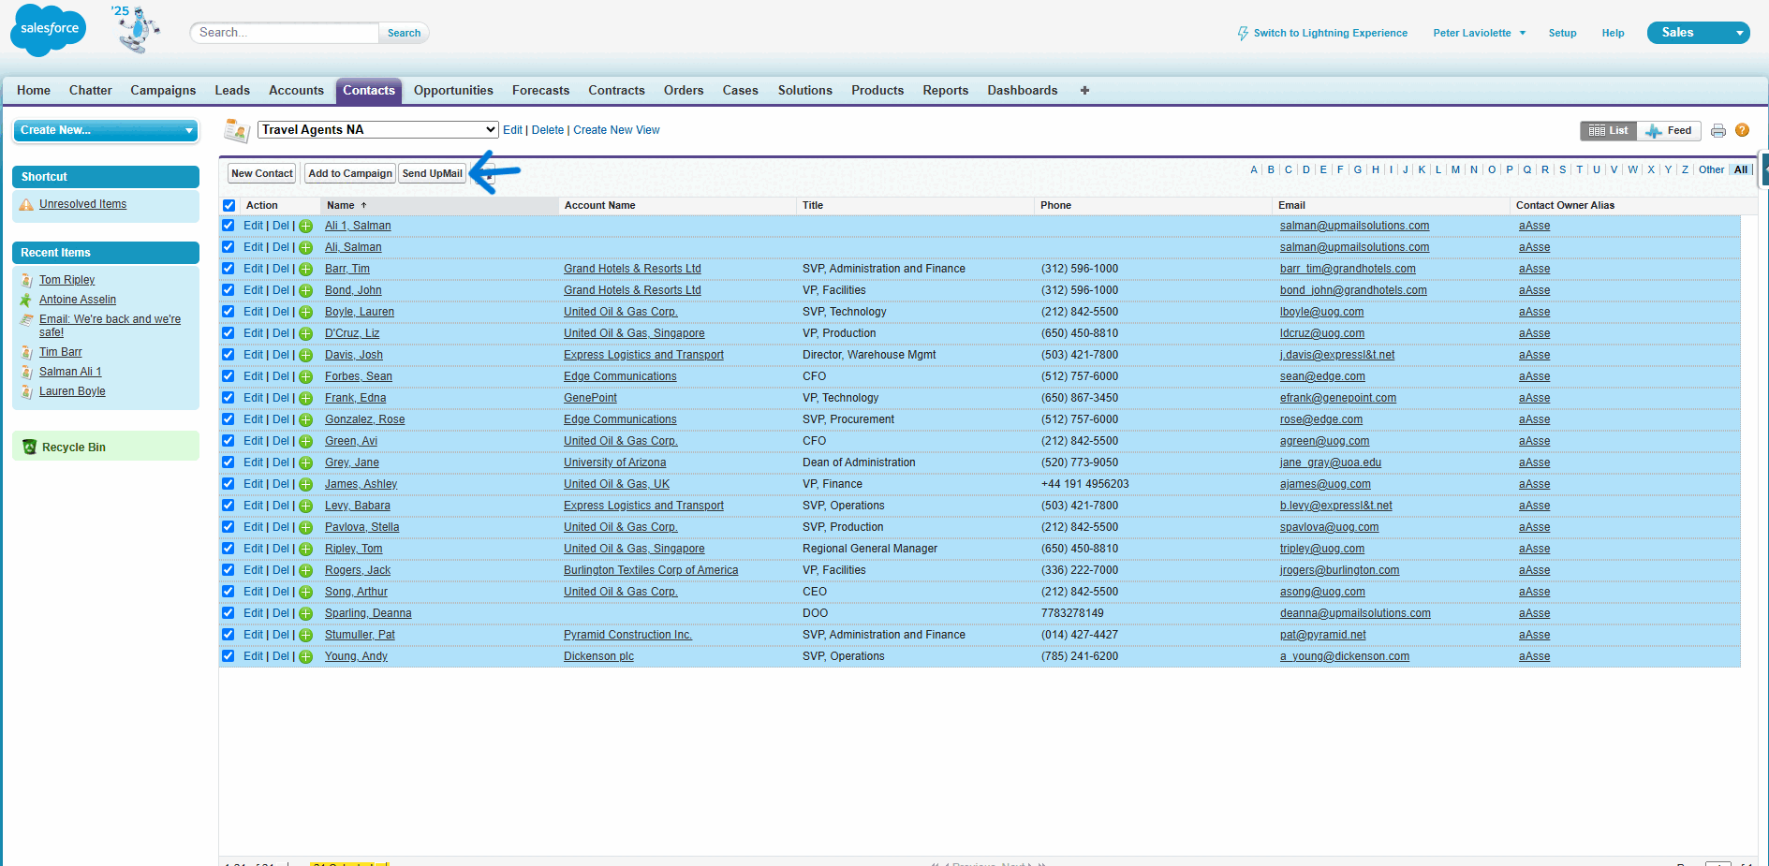Viewport: 1769px width, 866px height.
Task: Open Grand Hotels & Resorts Ltd for Barr, Tim
Action: coord(632,269)
